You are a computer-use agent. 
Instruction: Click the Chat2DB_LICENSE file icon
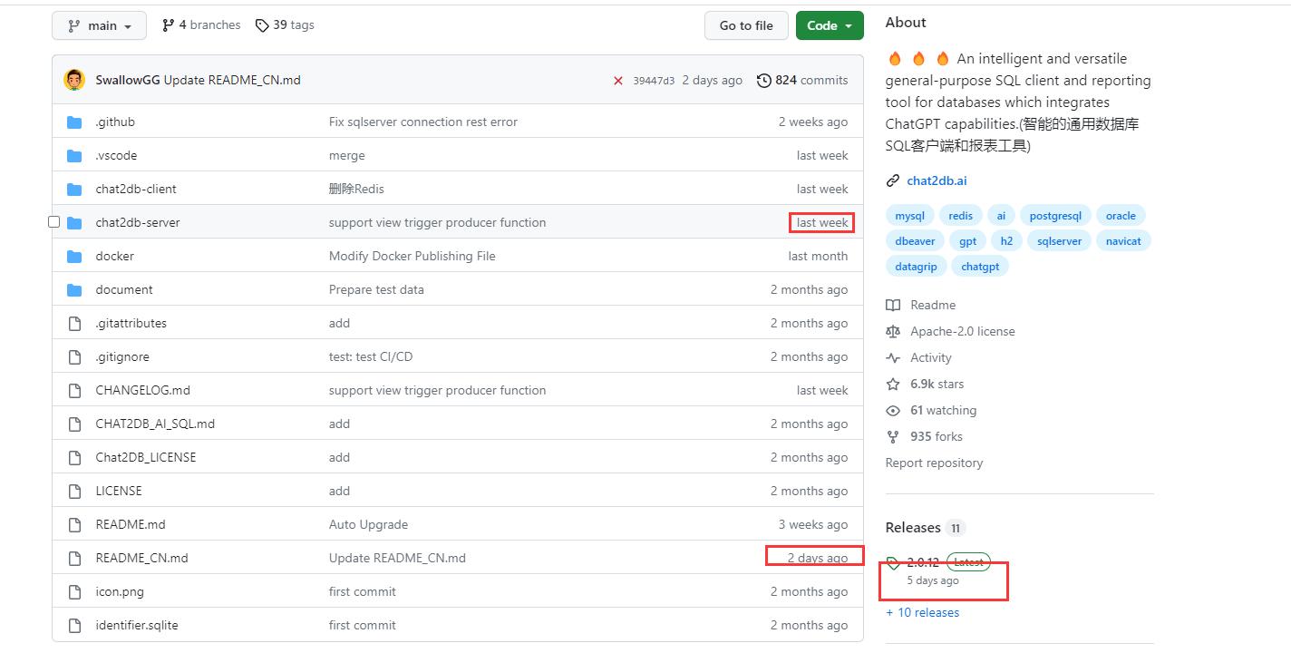coord(74,457)
